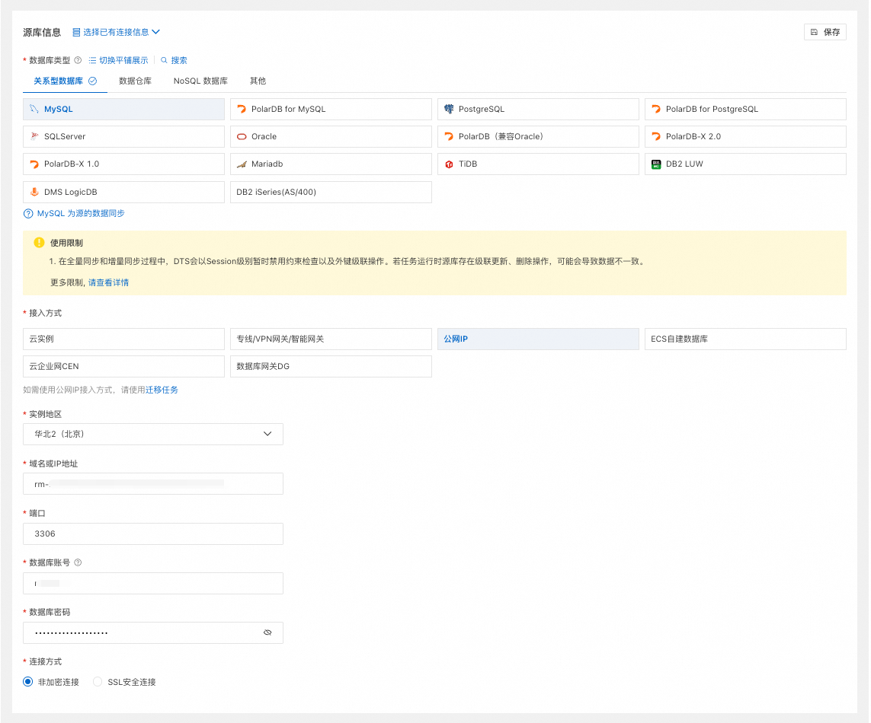Screen dimensions: 871x723
Task: Open 请查看详情 limits link
Action: point(108,282)
